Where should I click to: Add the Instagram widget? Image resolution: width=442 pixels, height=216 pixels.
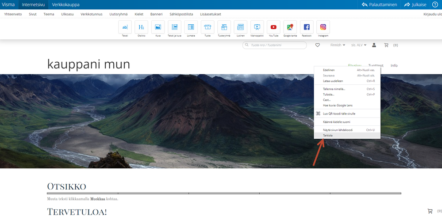tap(323, 27)
